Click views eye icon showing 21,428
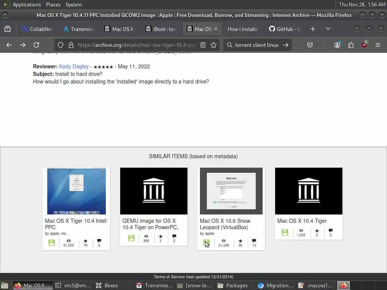The width and height of the screenshot is (387, 290). pos(224,241)
